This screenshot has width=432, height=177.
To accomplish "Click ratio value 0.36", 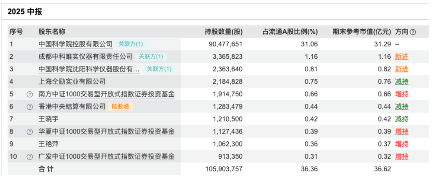I will point(311,144).
